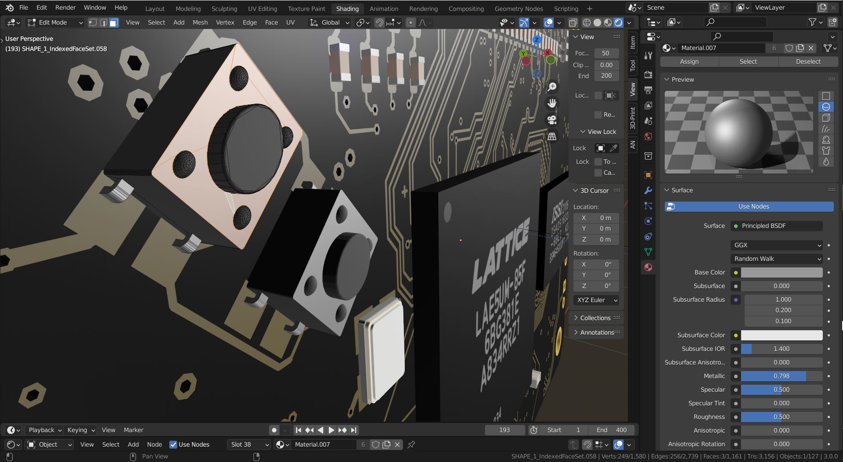Click the pan hand viewport gizmo
The width and height of the screenshot is (843, 462).
552,103
